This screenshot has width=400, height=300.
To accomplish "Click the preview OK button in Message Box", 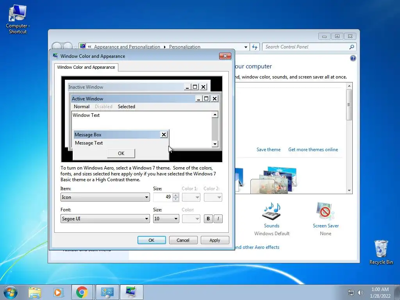I will tap(121, 153).
